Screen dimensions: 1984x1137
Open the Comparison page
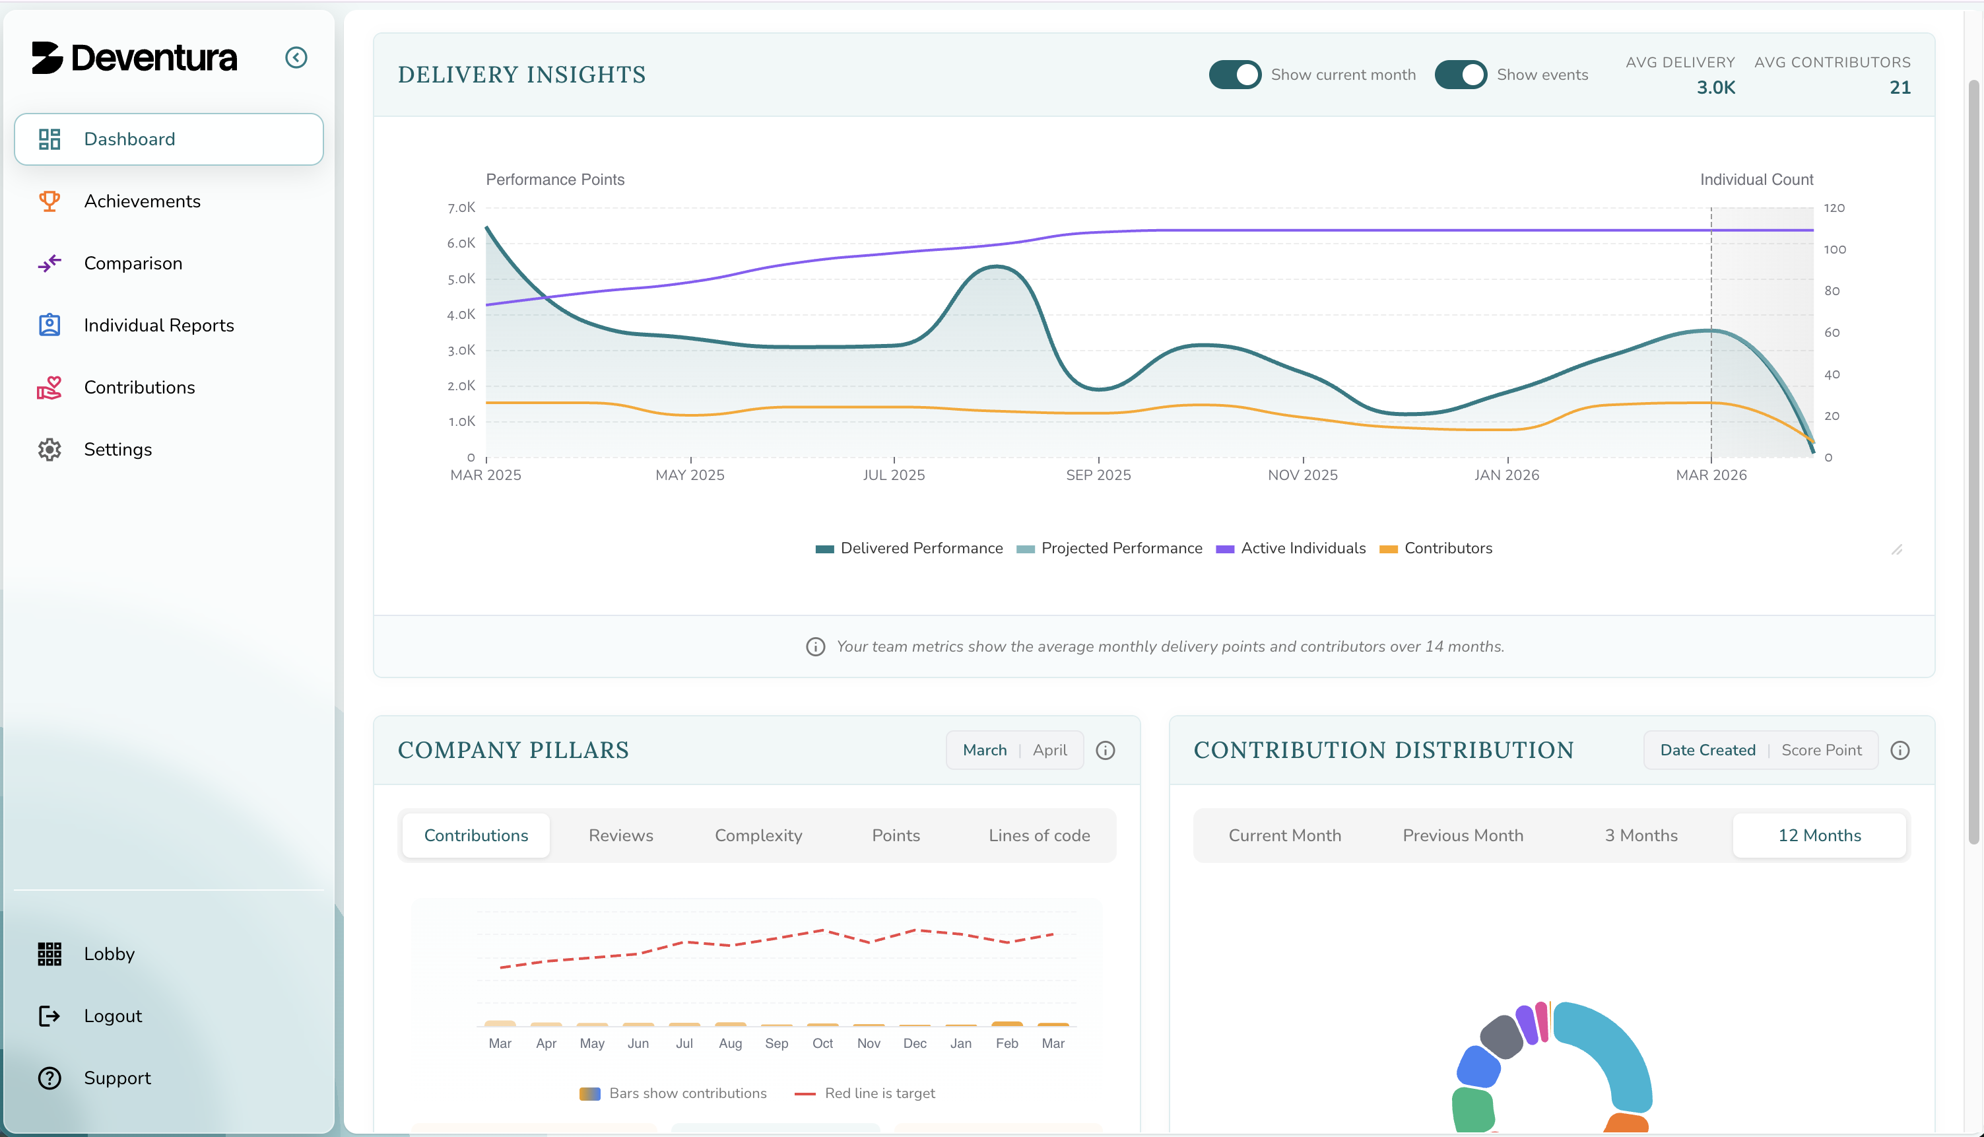pos(133,263)
